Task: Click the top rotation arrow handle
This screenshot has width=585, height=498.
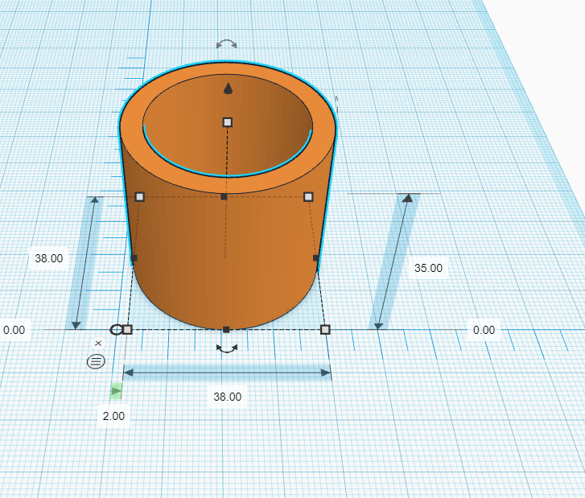Action: 226,43
